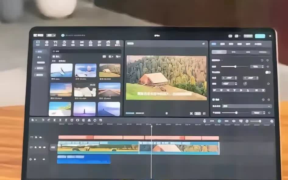Collapse the position and size section arrow

click(222, 60)
